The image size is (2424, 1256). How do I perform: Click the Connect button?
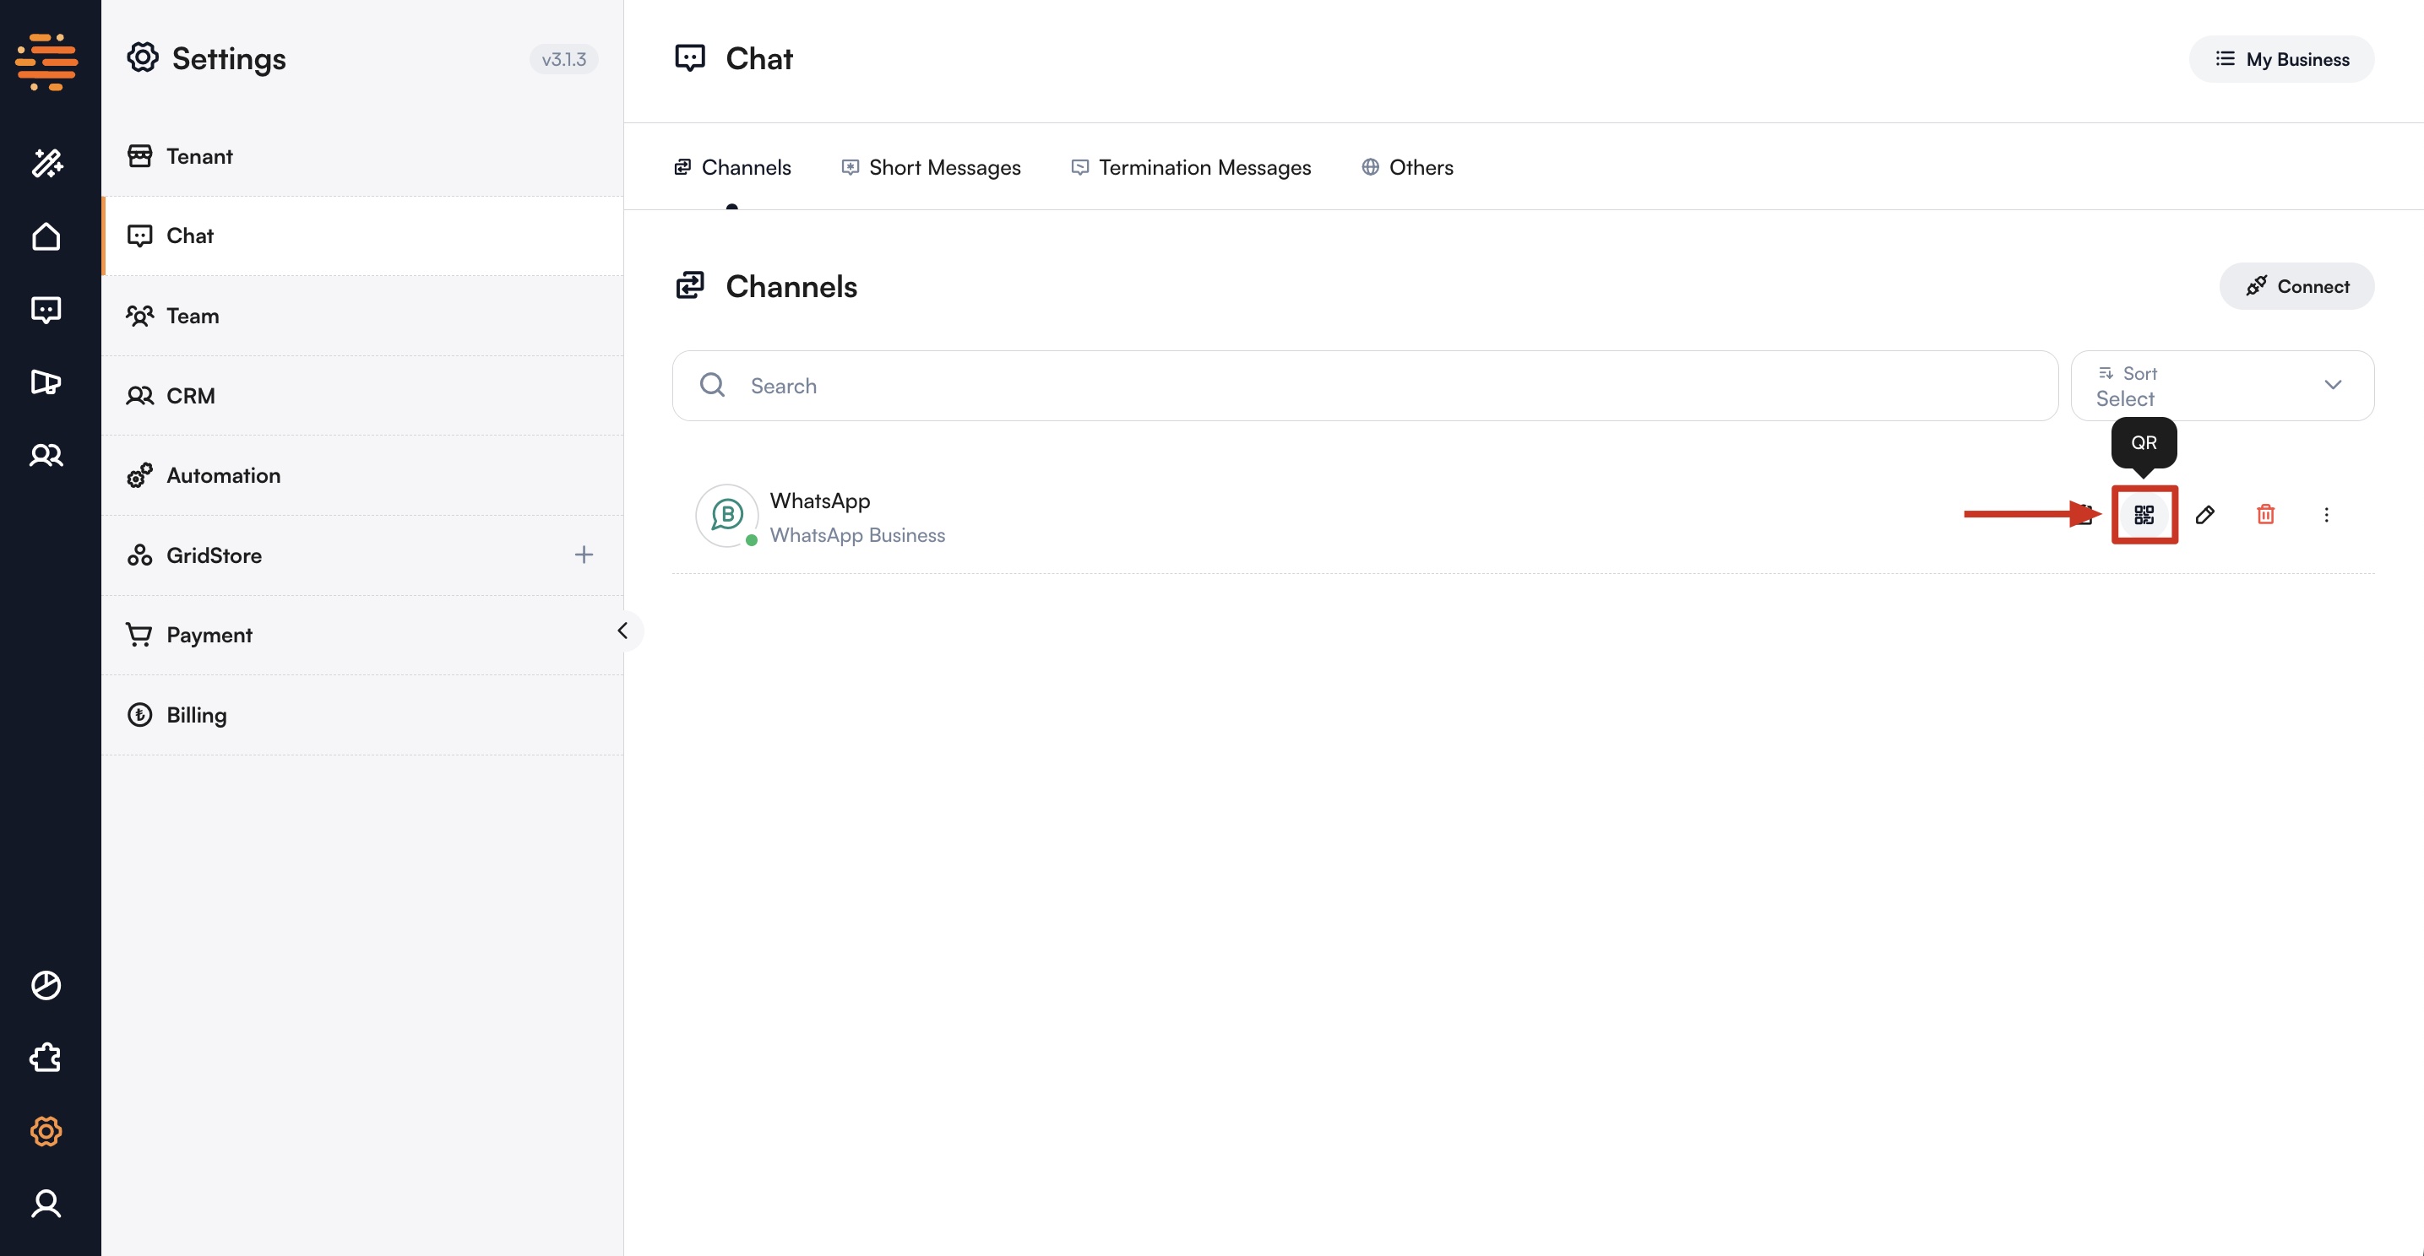(2296, 286)
